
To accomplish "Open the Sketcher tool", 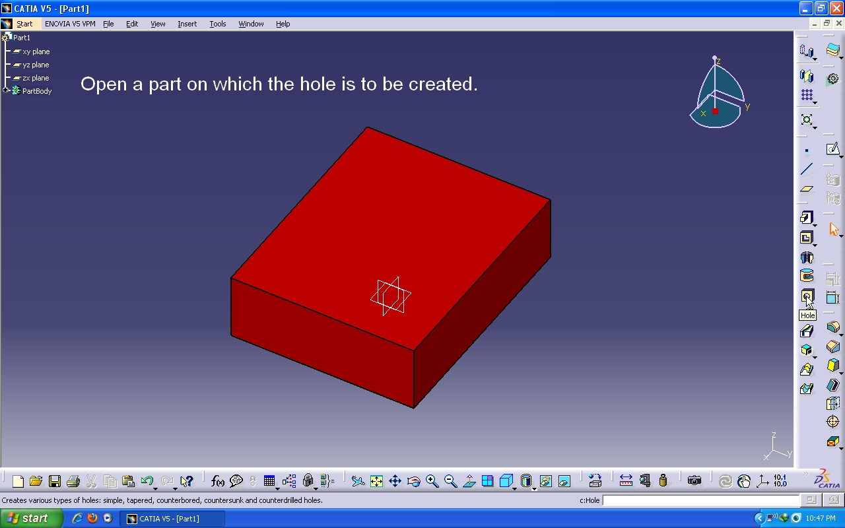I will point(832,149).
